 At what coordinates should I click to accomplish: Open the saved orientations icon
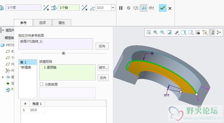click(x=191, y=32)
